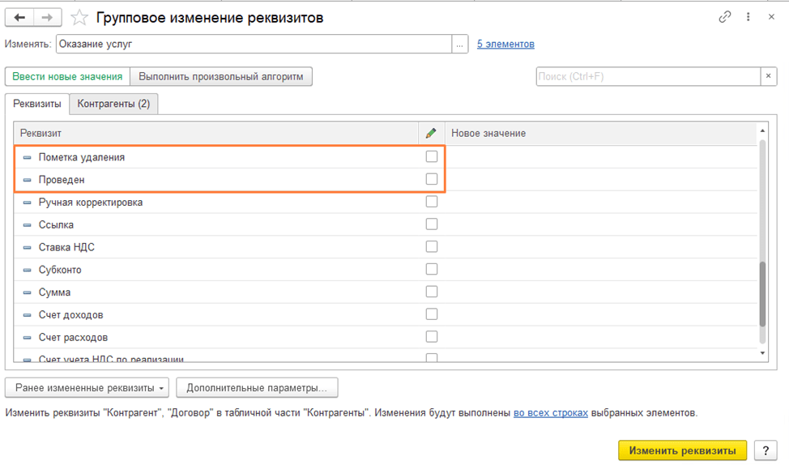
Task: Clear the search field with X icon
Action: [x=769, y=76]
